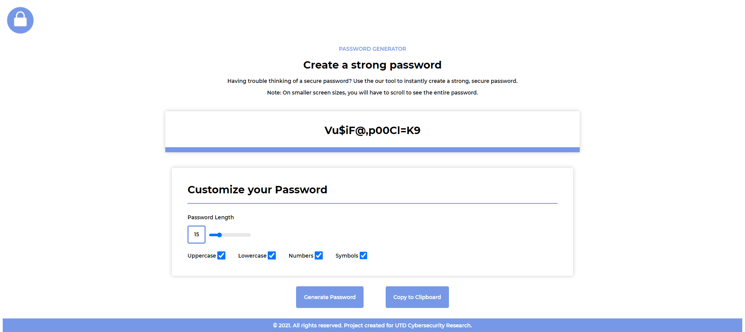This screenshot has width=745, height=332.
Task: Uncheck the Numbers option
Action: [319, 255]
